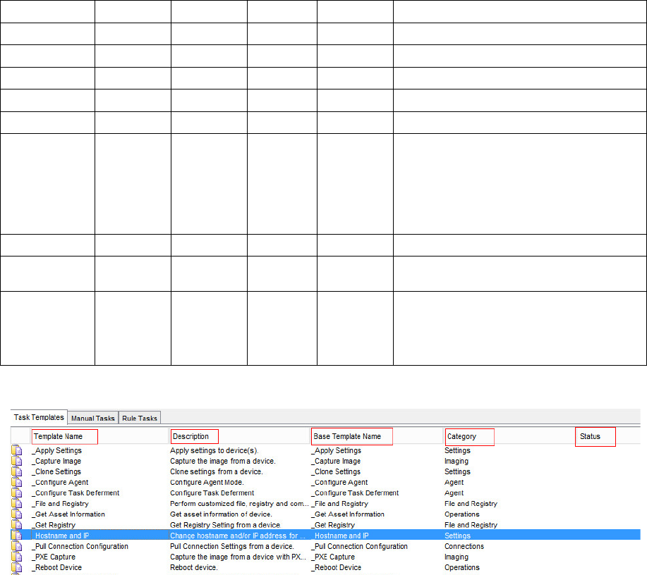The height and width of the screenshot is (575, 647).
Task: Click base template name _Configure Task Deferment
Action: tap(355, 493)
